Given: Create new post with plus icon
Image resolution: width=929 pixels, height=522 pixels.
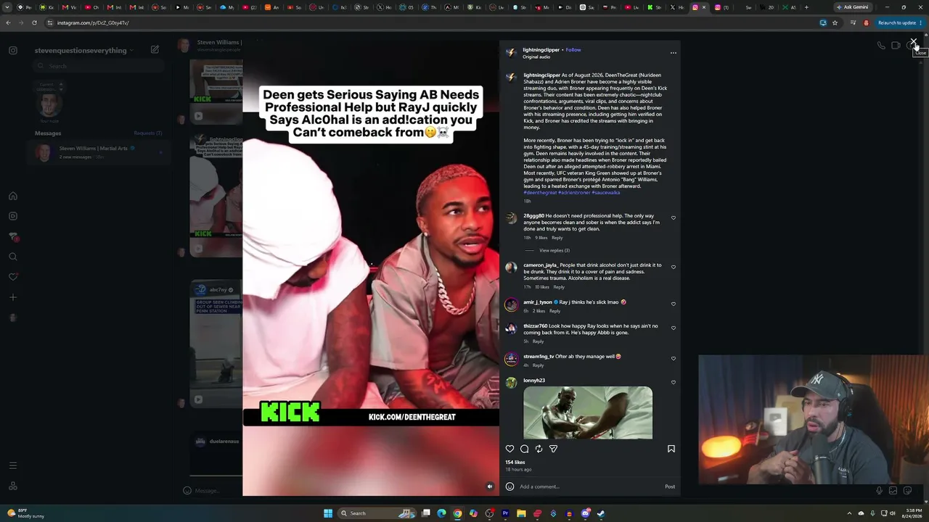Looking at the screenshot, I should [x=13, y=297].
